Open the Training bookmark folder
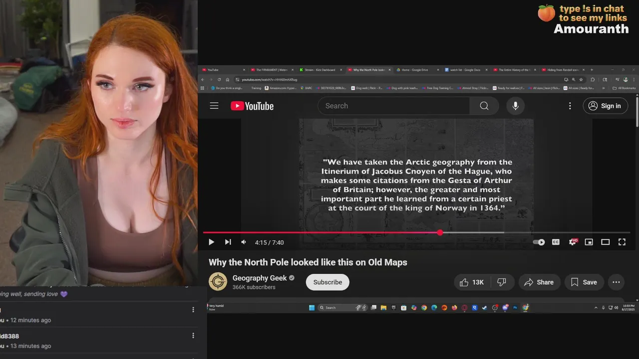The width and height of the screenshot is (639, 359). [256, 88]
